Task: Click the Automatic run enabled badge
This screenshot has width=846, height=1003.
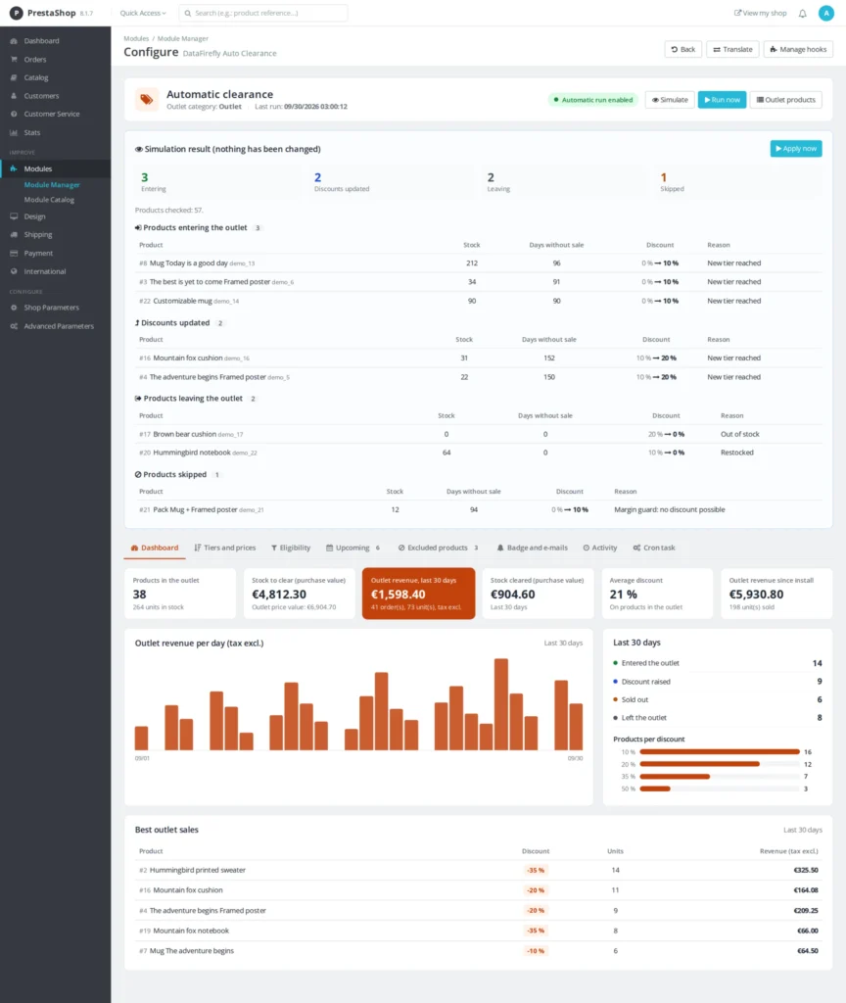Action: tap(593, 100)
